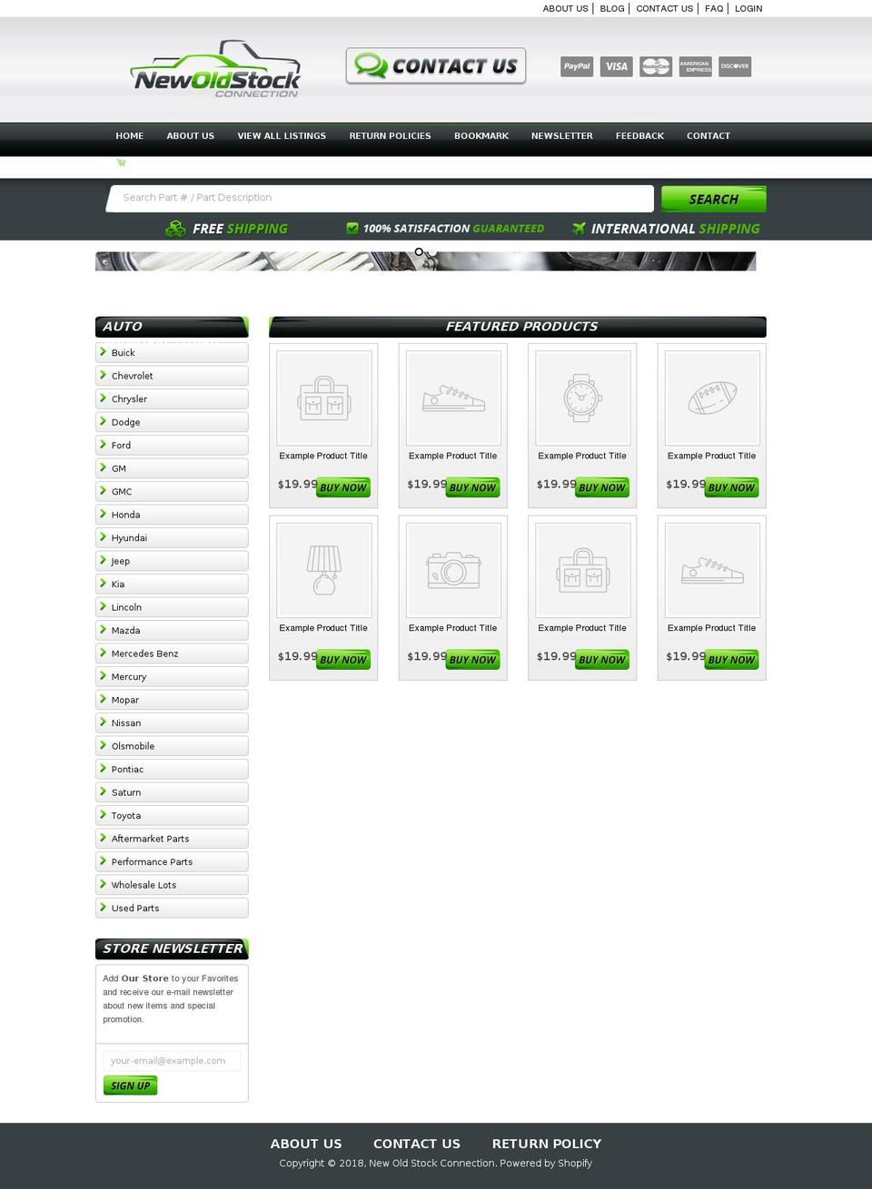Open the Aftermarket Parts category

(172, 839)
